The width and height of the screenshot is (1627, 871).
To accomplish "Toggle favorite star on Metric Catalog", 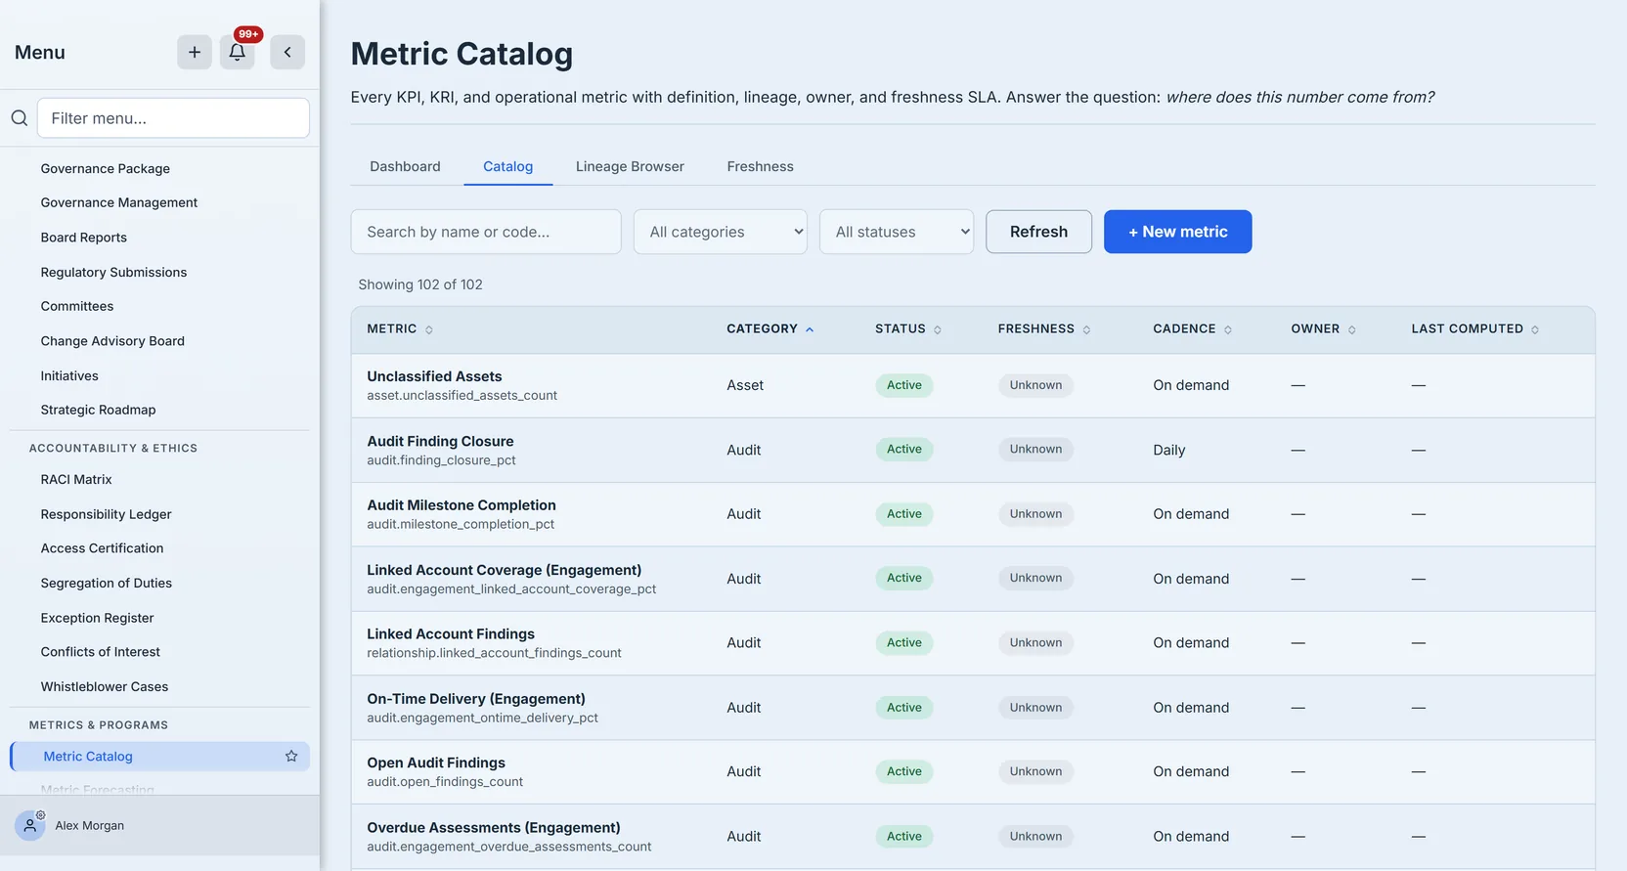I will 291,757.
